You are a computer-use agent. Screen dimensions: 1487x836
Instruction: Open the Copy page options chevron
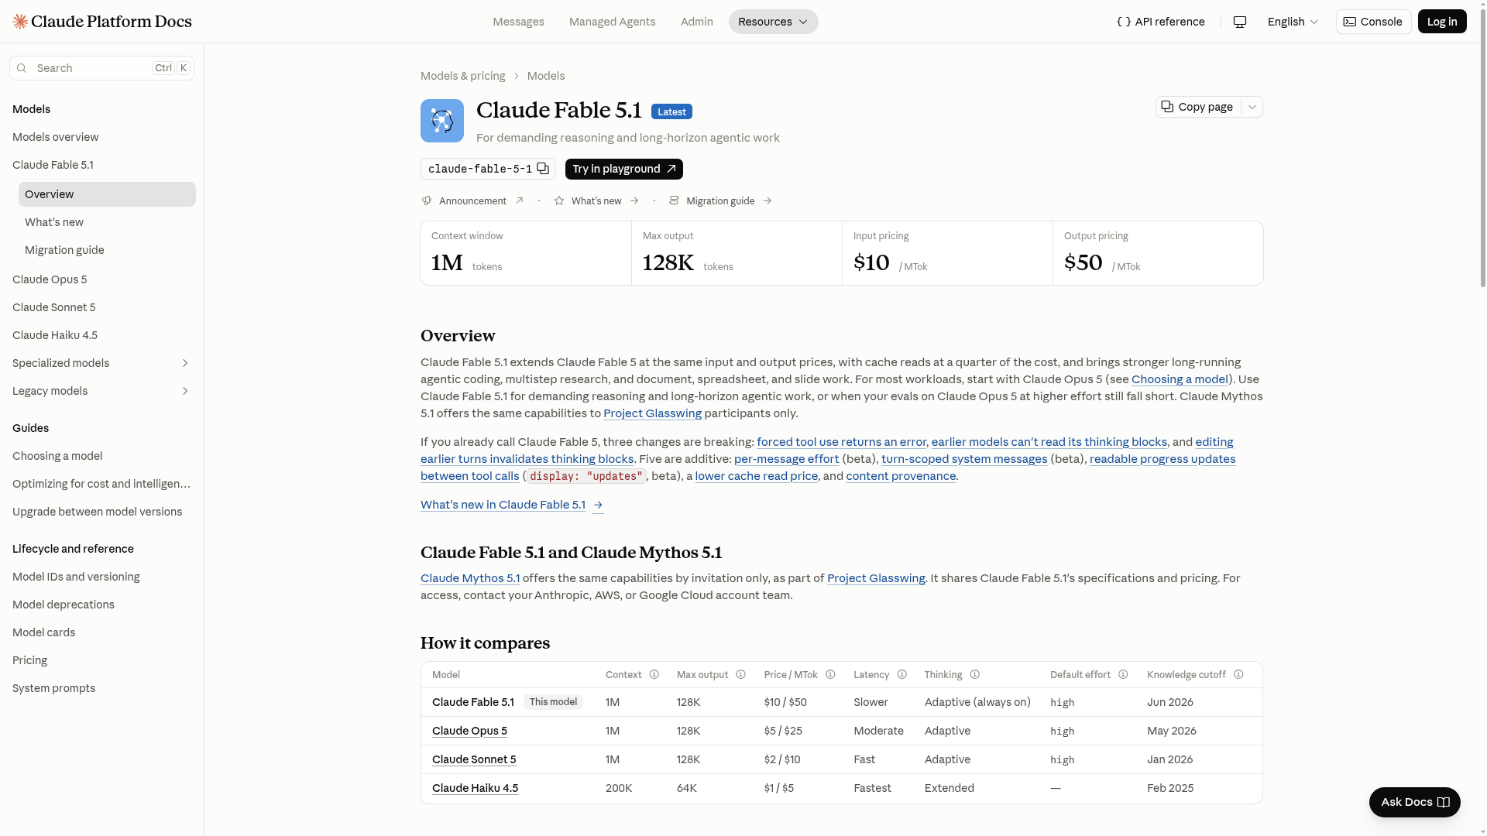1252,107
